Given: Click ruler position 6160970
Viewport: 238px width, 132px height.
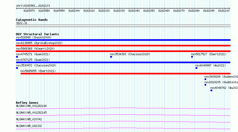Looking at the screenshot, I should coord(29,11).
